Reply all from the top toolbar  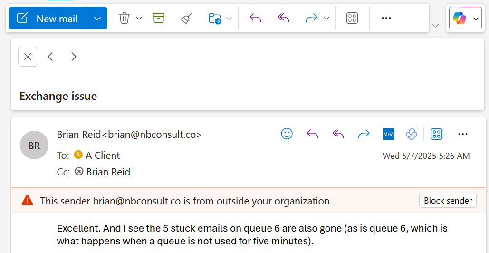[284, 18]
